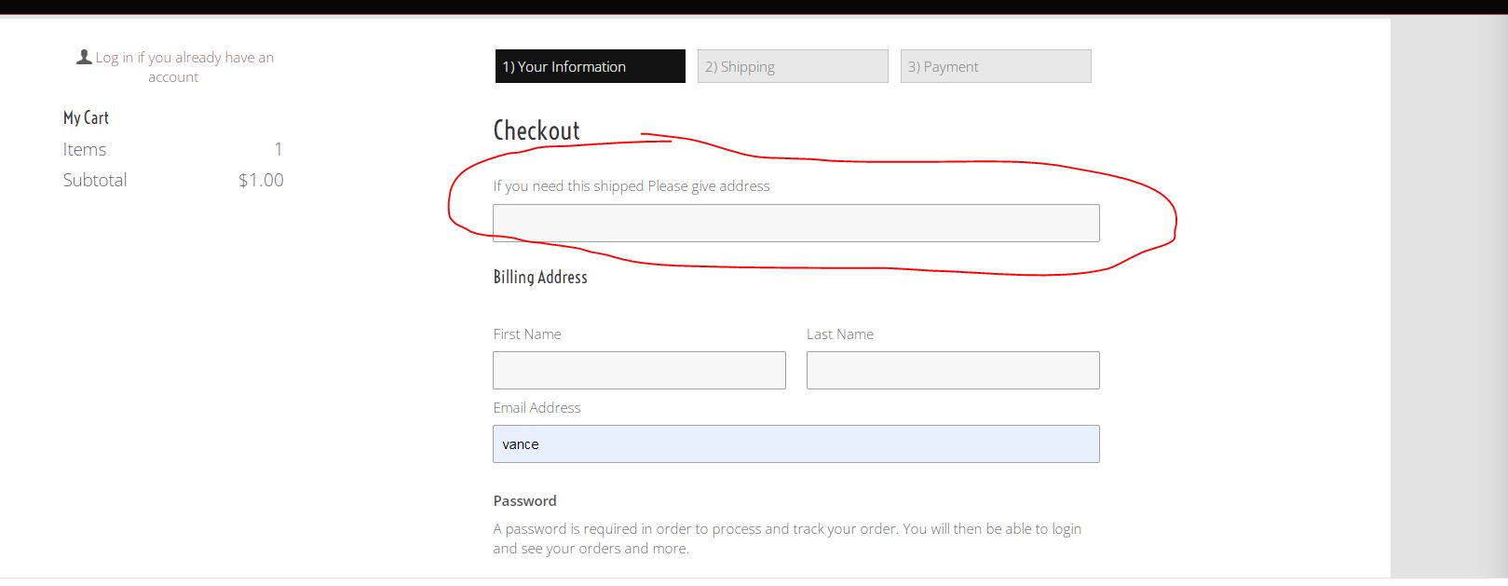Focus the shipping address input field
This screenshot has height=586, width=1508.
[796, 223]
